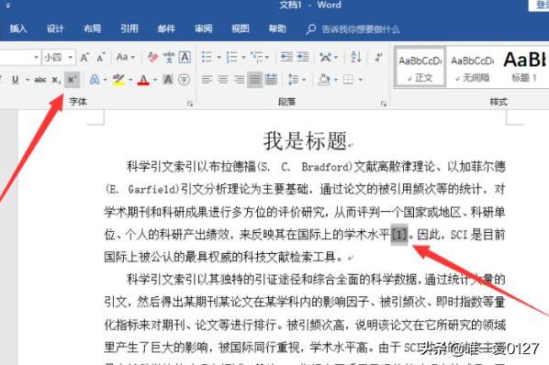Image resolution: width=549 pixels, height=365 pixels.
Task: Click the Enclose Characters circle icon
Action: coord(185,80)
